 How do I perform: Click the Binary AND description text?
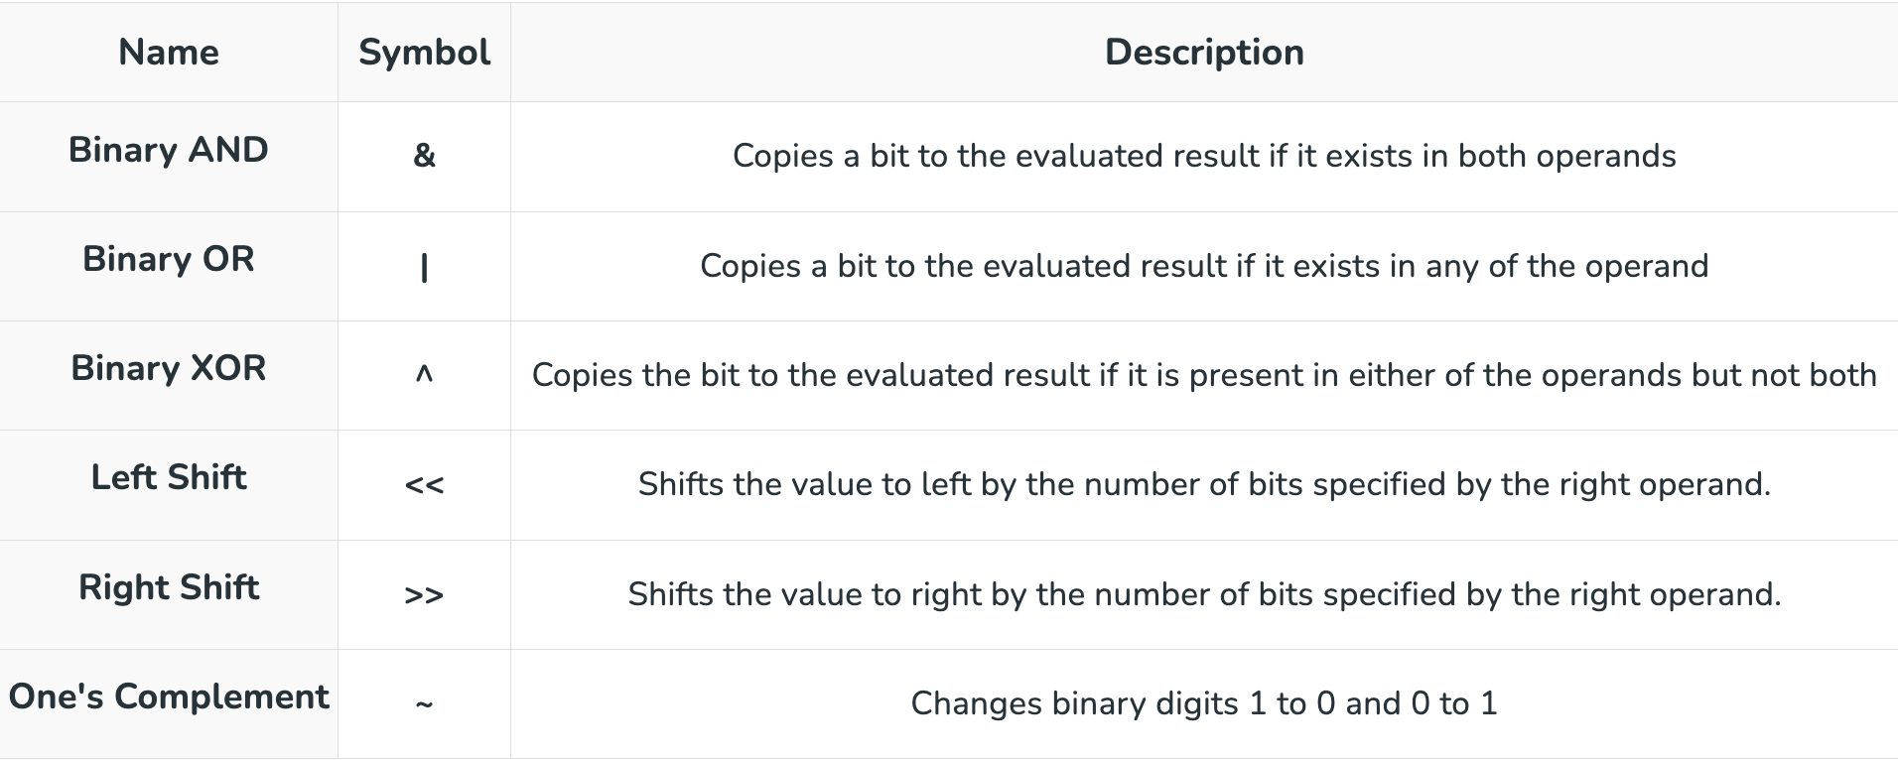point(1203,156)
